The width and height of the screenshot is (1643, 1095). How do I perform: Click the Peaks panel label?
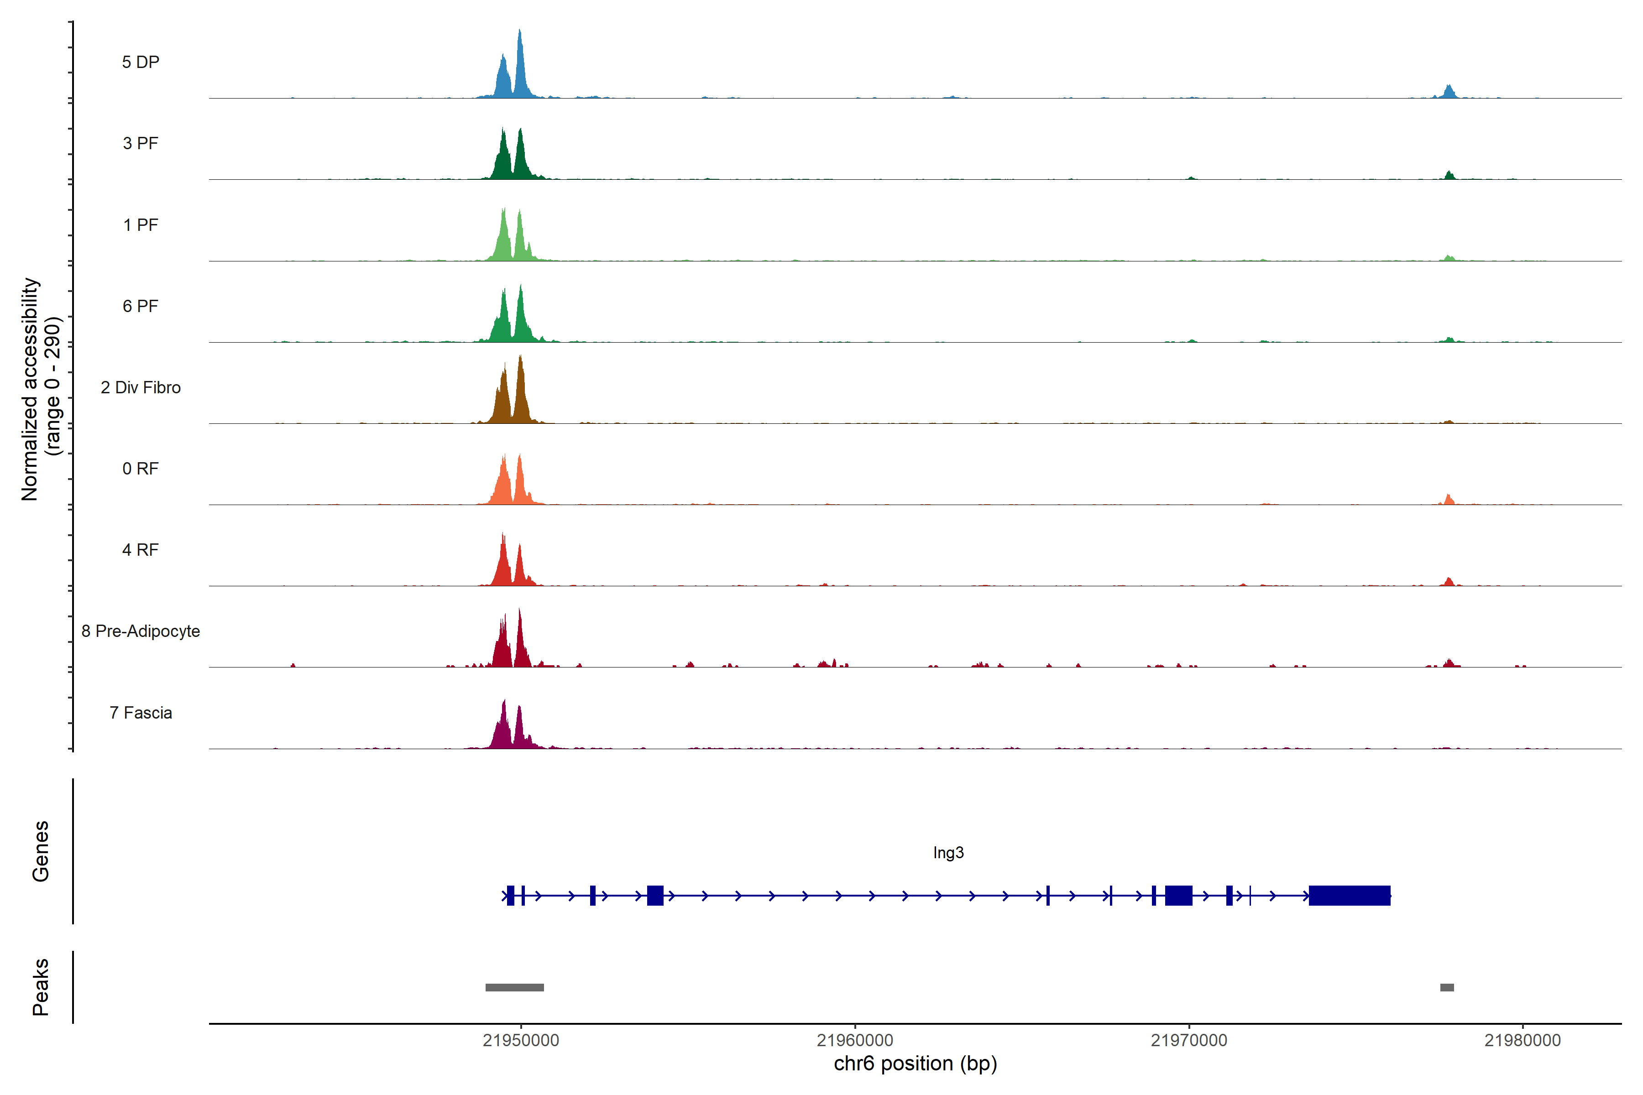point(41,987)
